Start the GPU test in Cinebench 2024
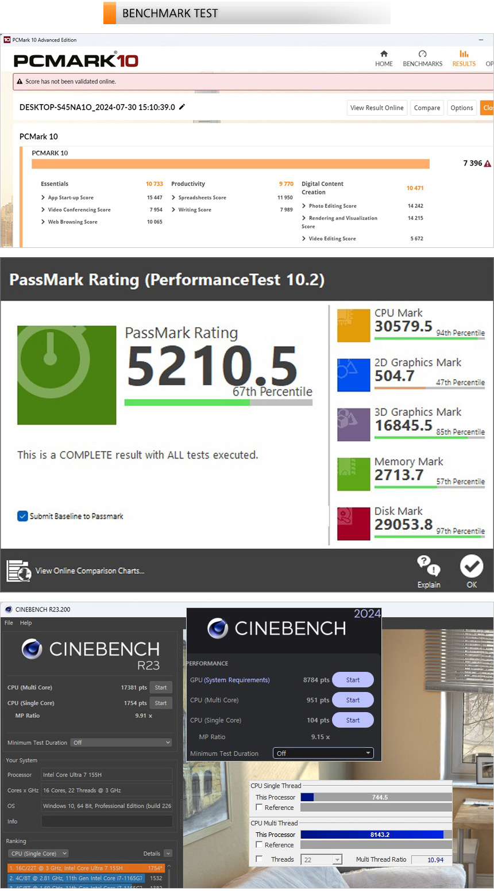The image size is (494, 891). pyautogui.click(x=353, y=680)
